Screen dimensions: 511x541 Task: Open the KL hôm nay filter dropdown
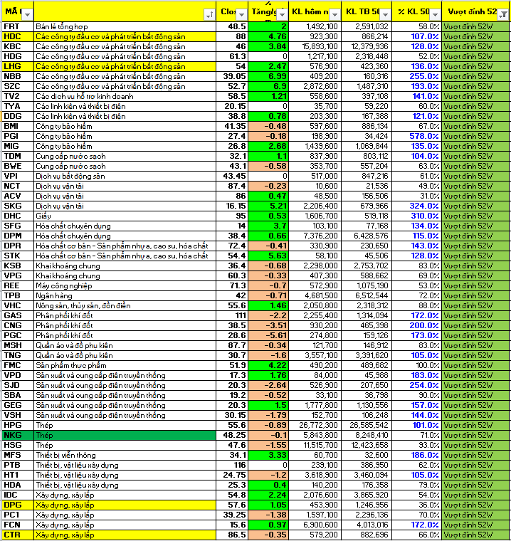click(x=333, y=14)
